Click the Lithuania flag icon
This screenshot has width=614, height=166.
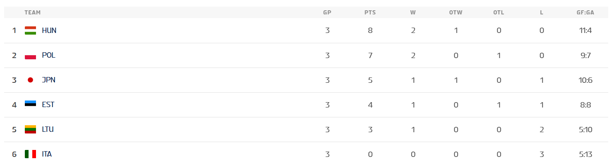tap(30, 129)
